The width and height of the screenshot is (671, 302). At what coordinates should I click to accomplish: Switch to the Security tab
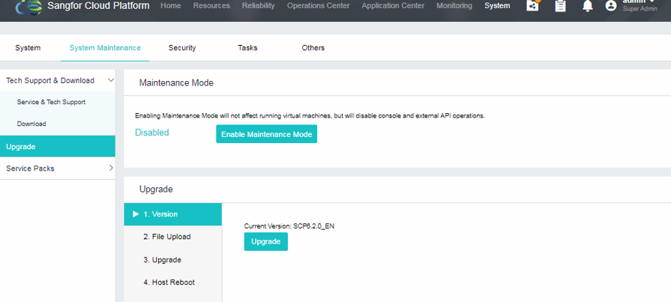click(x=182, y=48)
